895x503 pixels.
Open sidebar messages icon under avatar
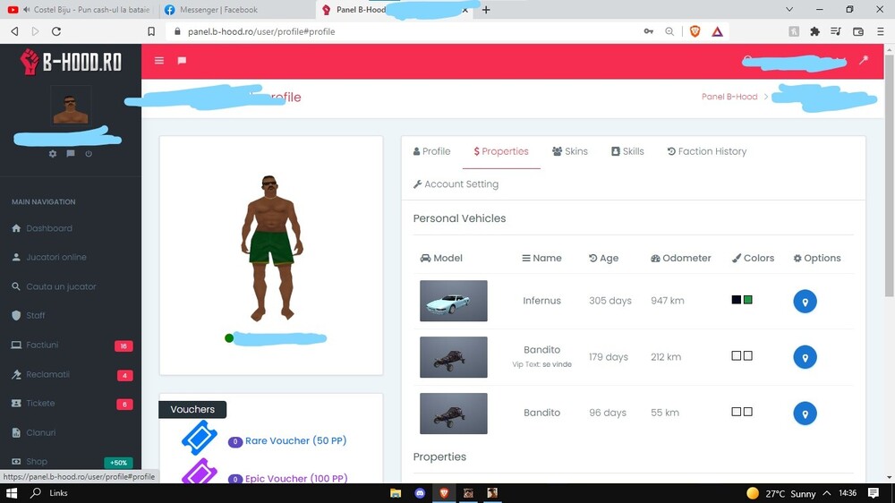[70, 154]
